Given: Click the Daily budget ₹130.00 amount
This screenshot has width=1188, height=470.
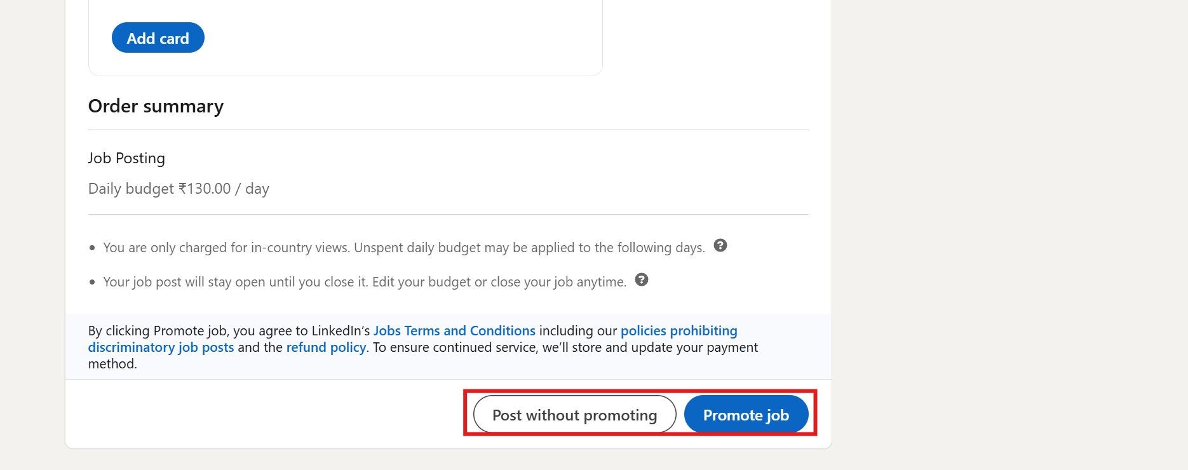Looking at the screenshot, I should [179, 188].
